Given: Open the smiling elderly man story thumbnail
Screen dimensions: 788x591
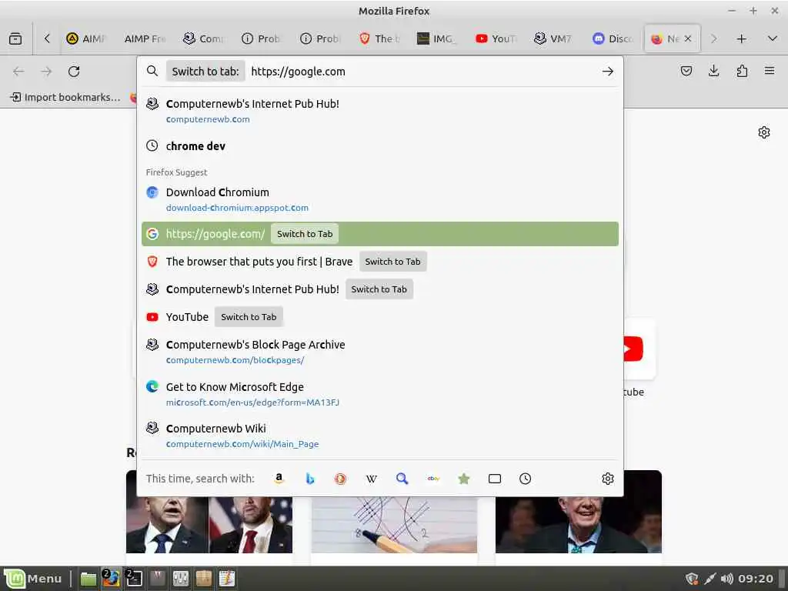Looking at the screenshot, I should coord(579,525).
